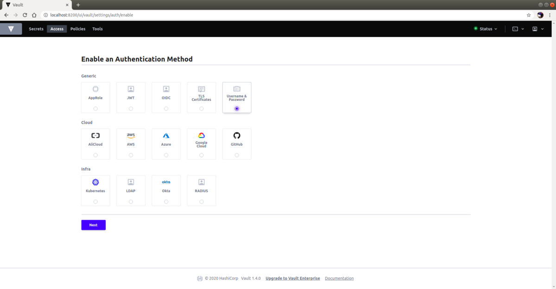Image resolution: width=556 pixels, height=289 pixels.
Task: Select the Username & Password radio button
Action: pyautogui.click(x=237, y=109)
